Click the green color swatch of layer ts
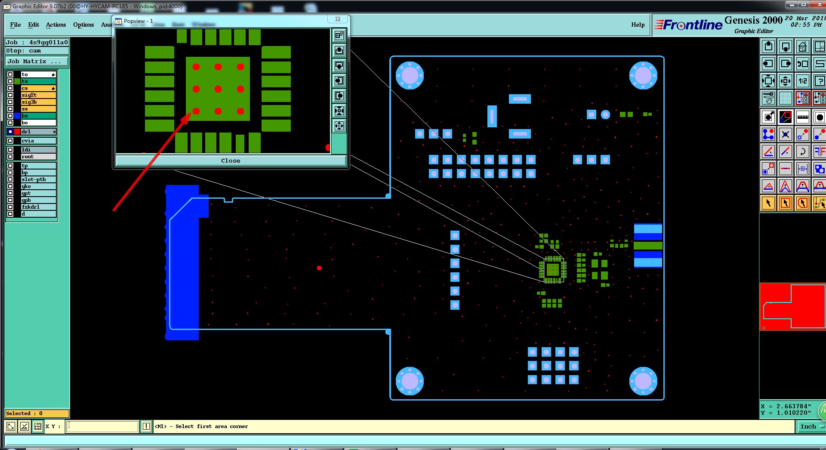The width and height of the screenshot is (826, 450). click(x=17, y=81)
